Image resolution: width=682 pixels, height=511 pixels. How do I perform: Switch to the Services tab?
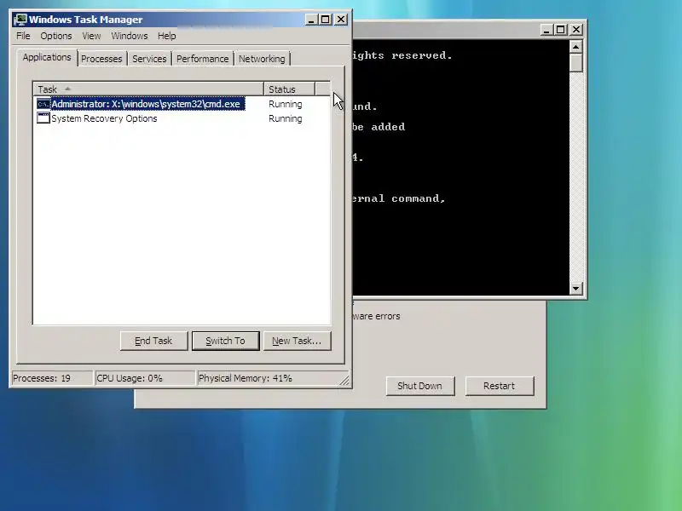[149, 59]
